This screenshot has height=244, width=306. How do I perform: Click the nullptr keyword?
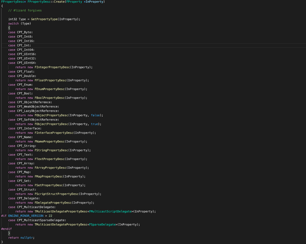pyautogui.click(x=26, y=237)
